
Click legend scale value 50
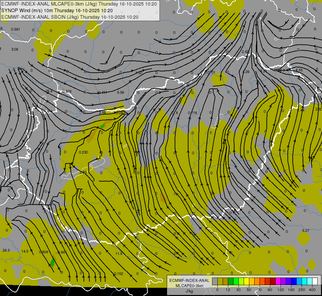click(x=249, y=290)
